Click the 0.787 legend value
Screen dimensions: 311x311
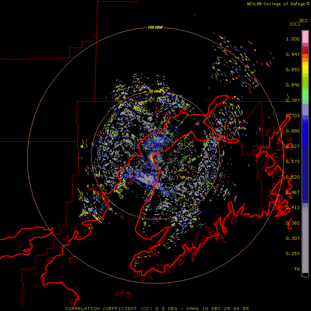pos(293,100)
